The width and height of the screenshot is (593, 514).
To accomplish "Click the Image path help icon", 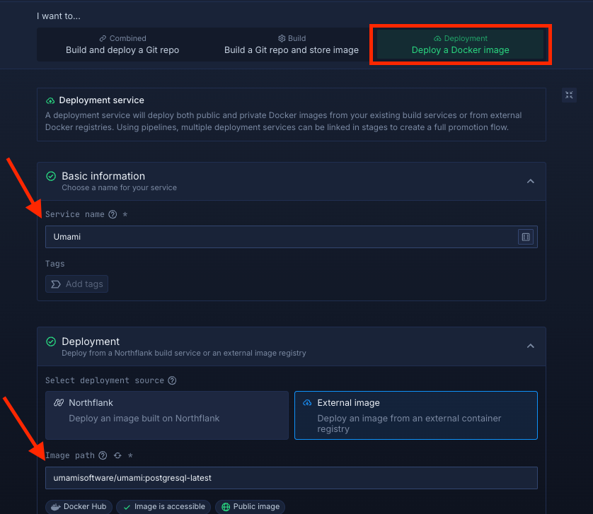I will [x=103, y=456].
